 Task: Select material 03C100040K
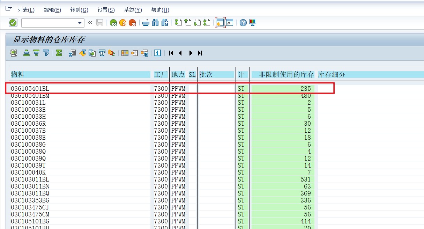pyautogui.click(x=28, y=172)
